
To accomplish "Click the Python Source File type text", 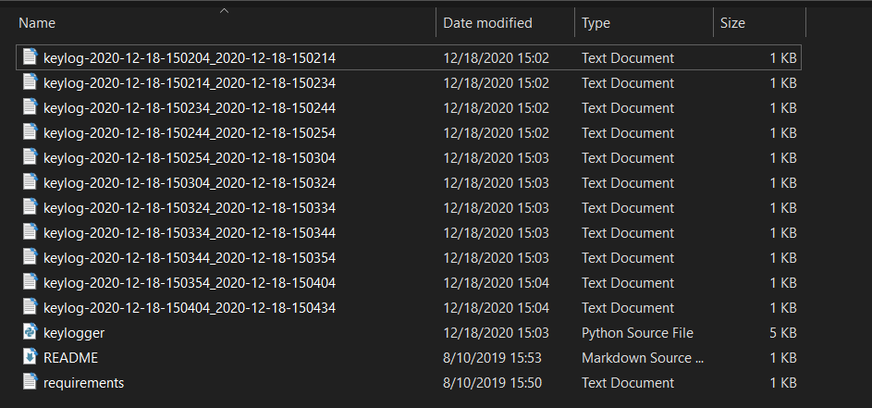I will (x=637, y=332).
